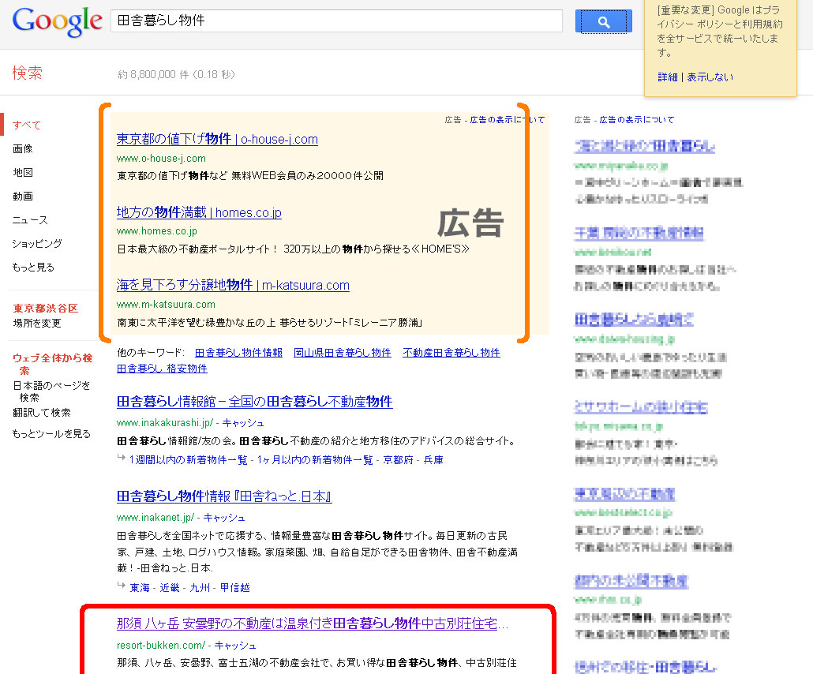Image resolution: width=813 pixels, height=674 pixels.
Task: Open result 田舎暮らし情報館－全国の田舎暮らし不動産物件
Action: [x=255, y=402]
